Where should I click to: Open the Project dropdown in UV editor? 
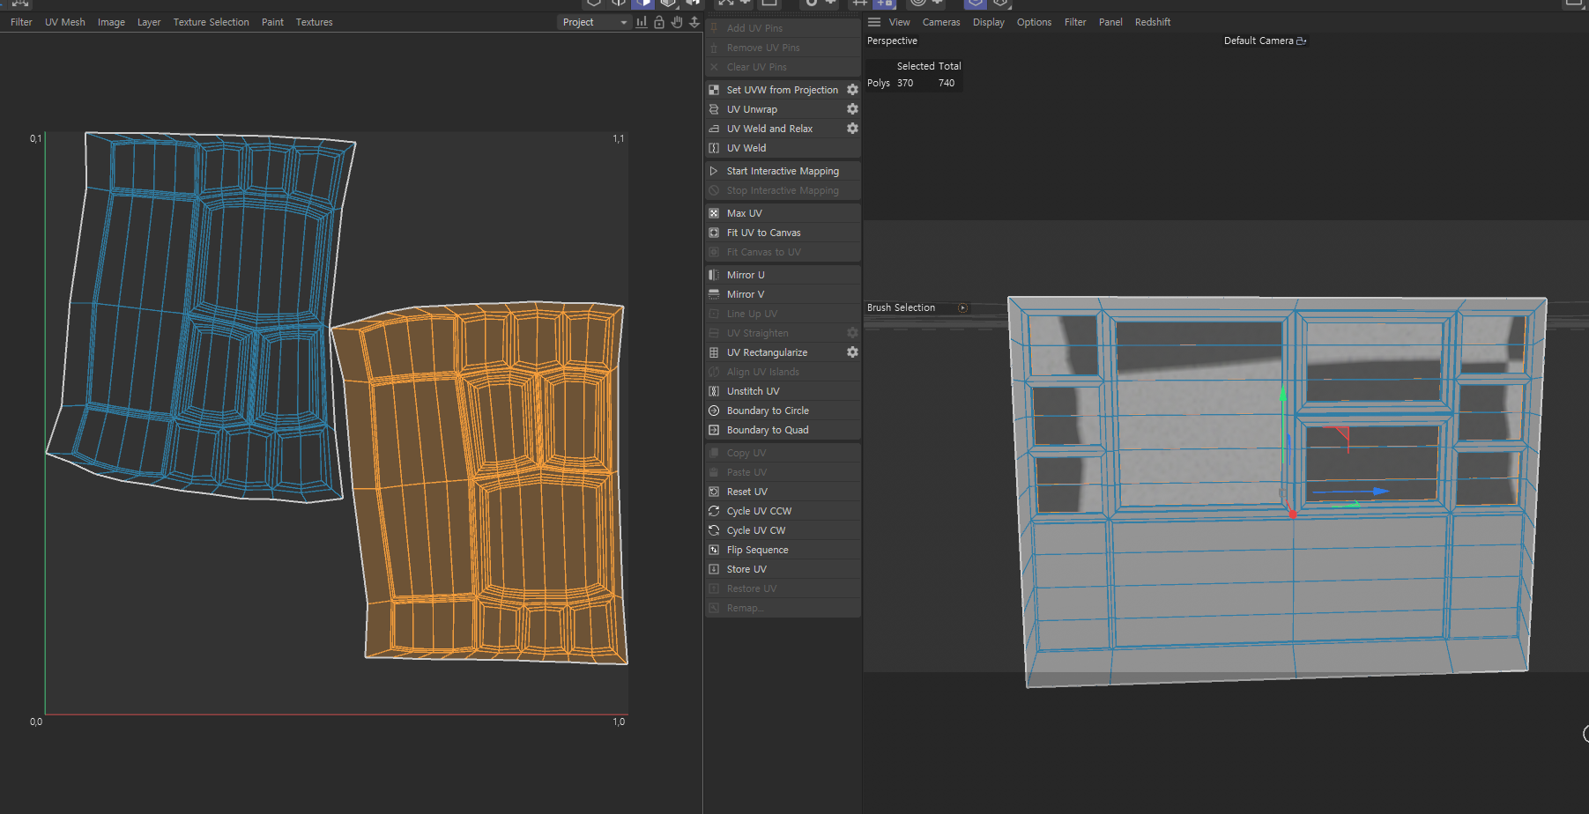[595, 22]
